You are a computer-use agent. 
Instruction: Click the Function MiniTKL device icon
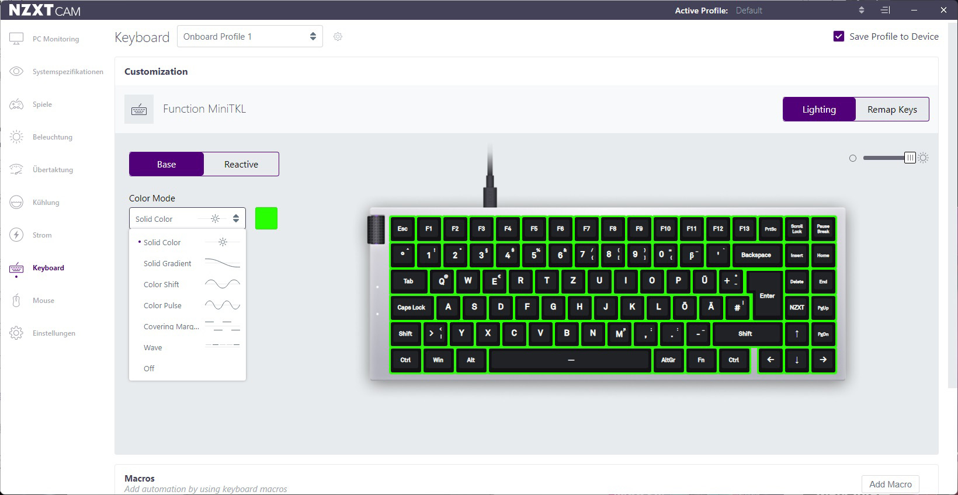coord(139,109)
